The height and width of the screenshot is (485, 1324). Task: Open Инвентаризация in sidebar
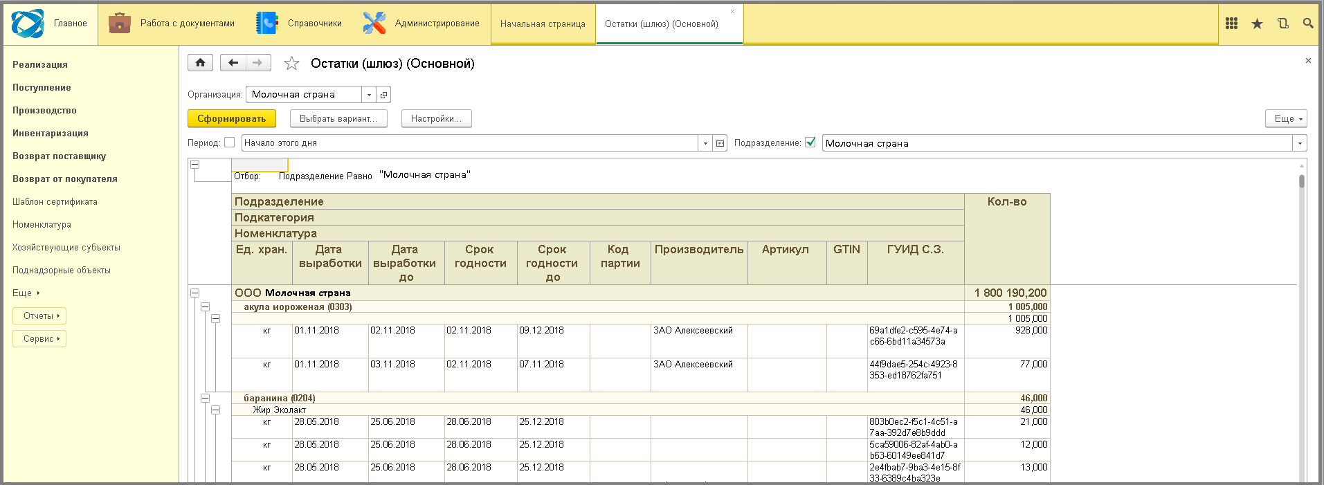tap(51, 133)
